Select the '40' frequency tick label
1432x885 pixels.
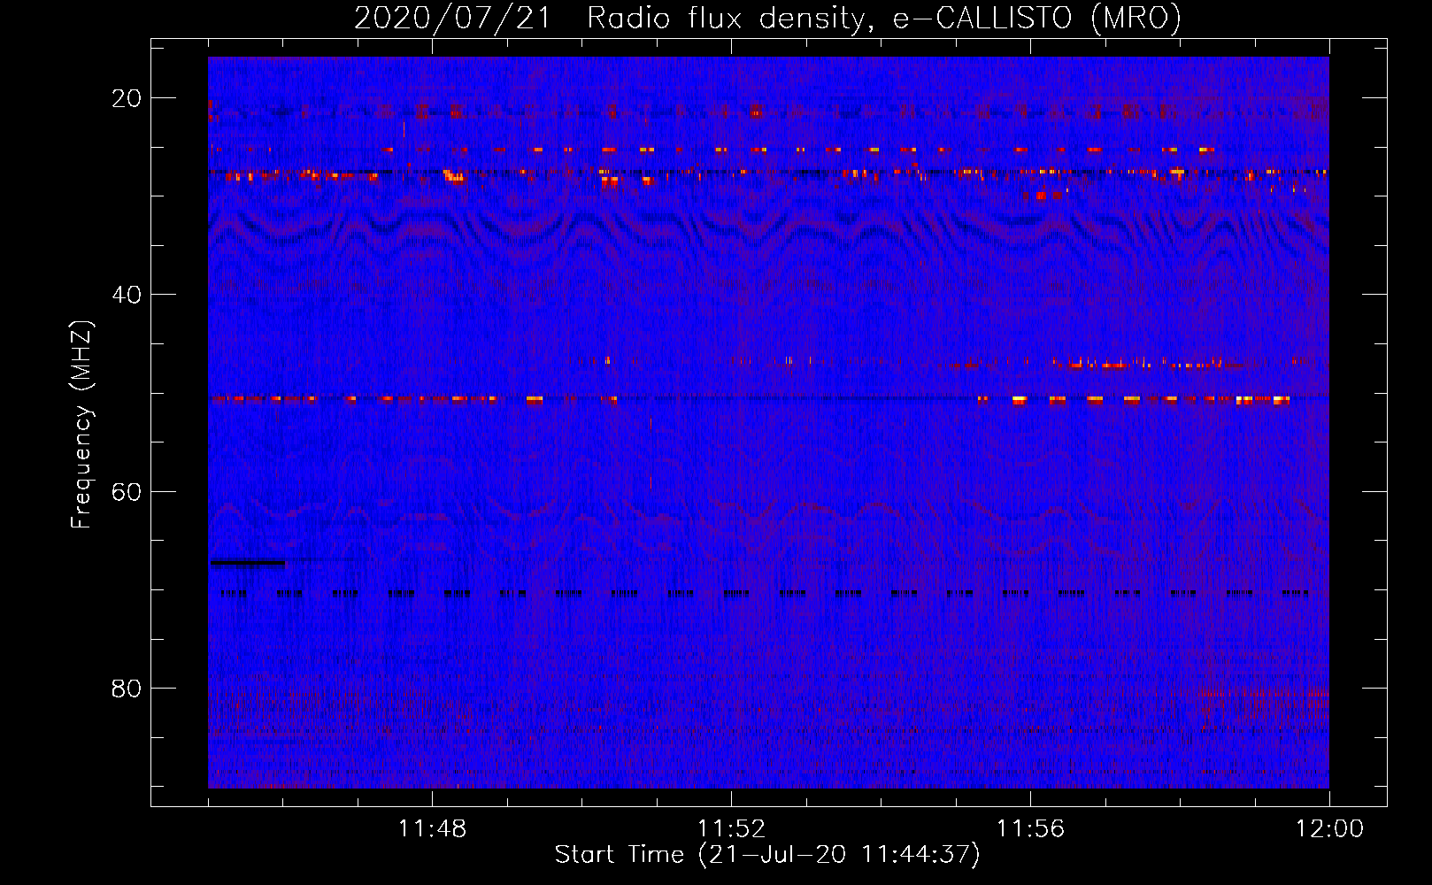127,295
